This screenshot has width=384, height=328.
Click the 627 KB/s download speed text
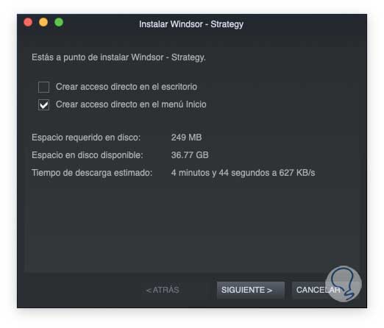click(x=297, y=173)
